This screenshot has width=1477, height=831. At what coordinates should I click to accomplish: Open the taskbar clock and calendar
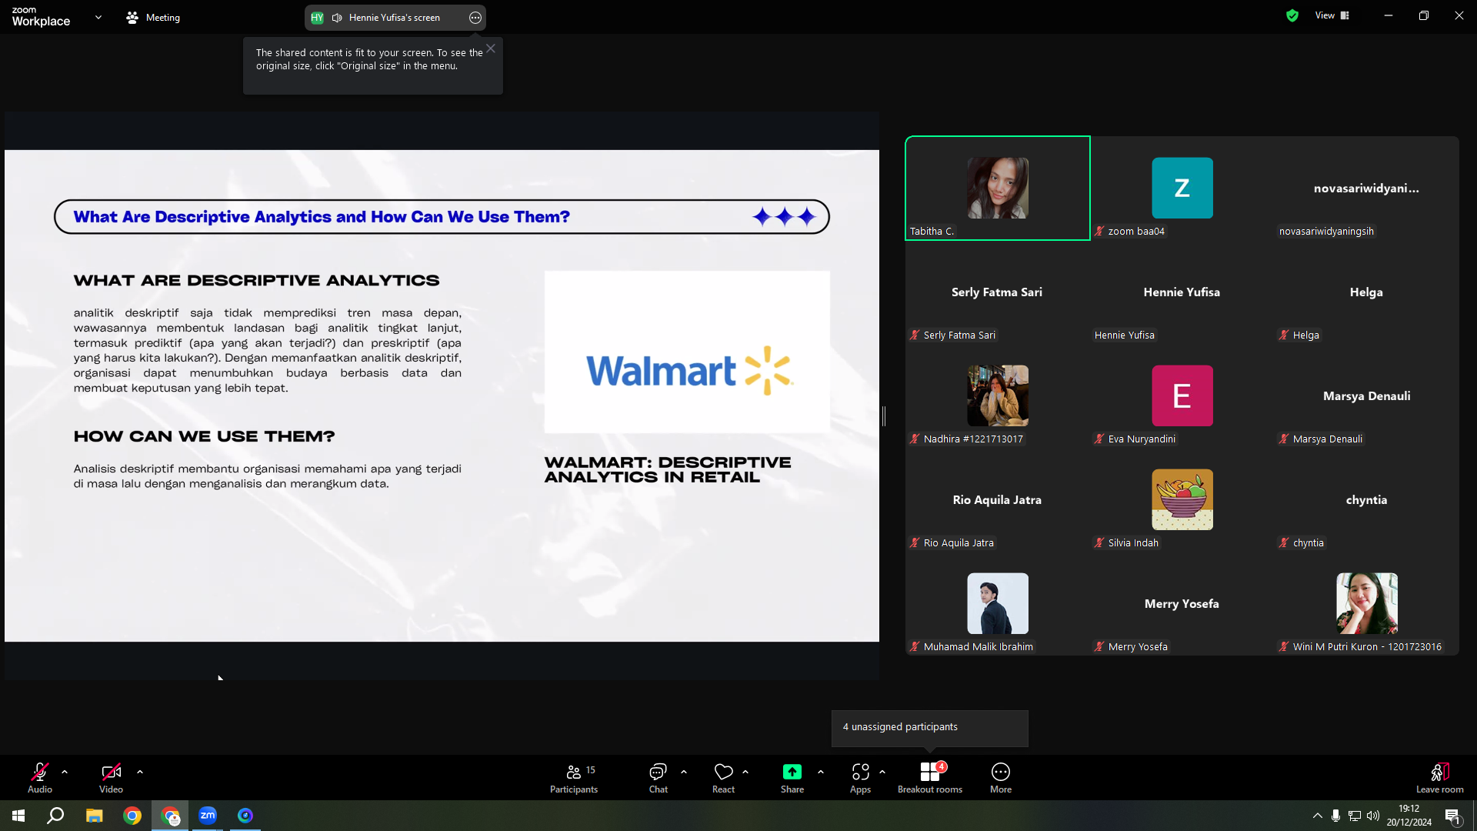pyautogui.click(x=1409, y=816)
